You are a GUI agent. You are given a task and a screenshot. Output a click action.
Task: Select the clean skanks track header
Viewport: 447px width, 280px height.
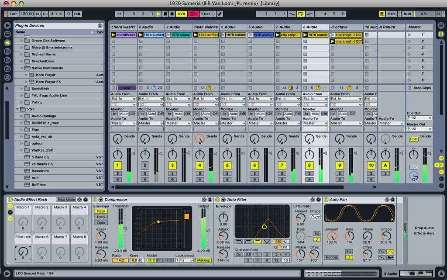pos(206,27)
